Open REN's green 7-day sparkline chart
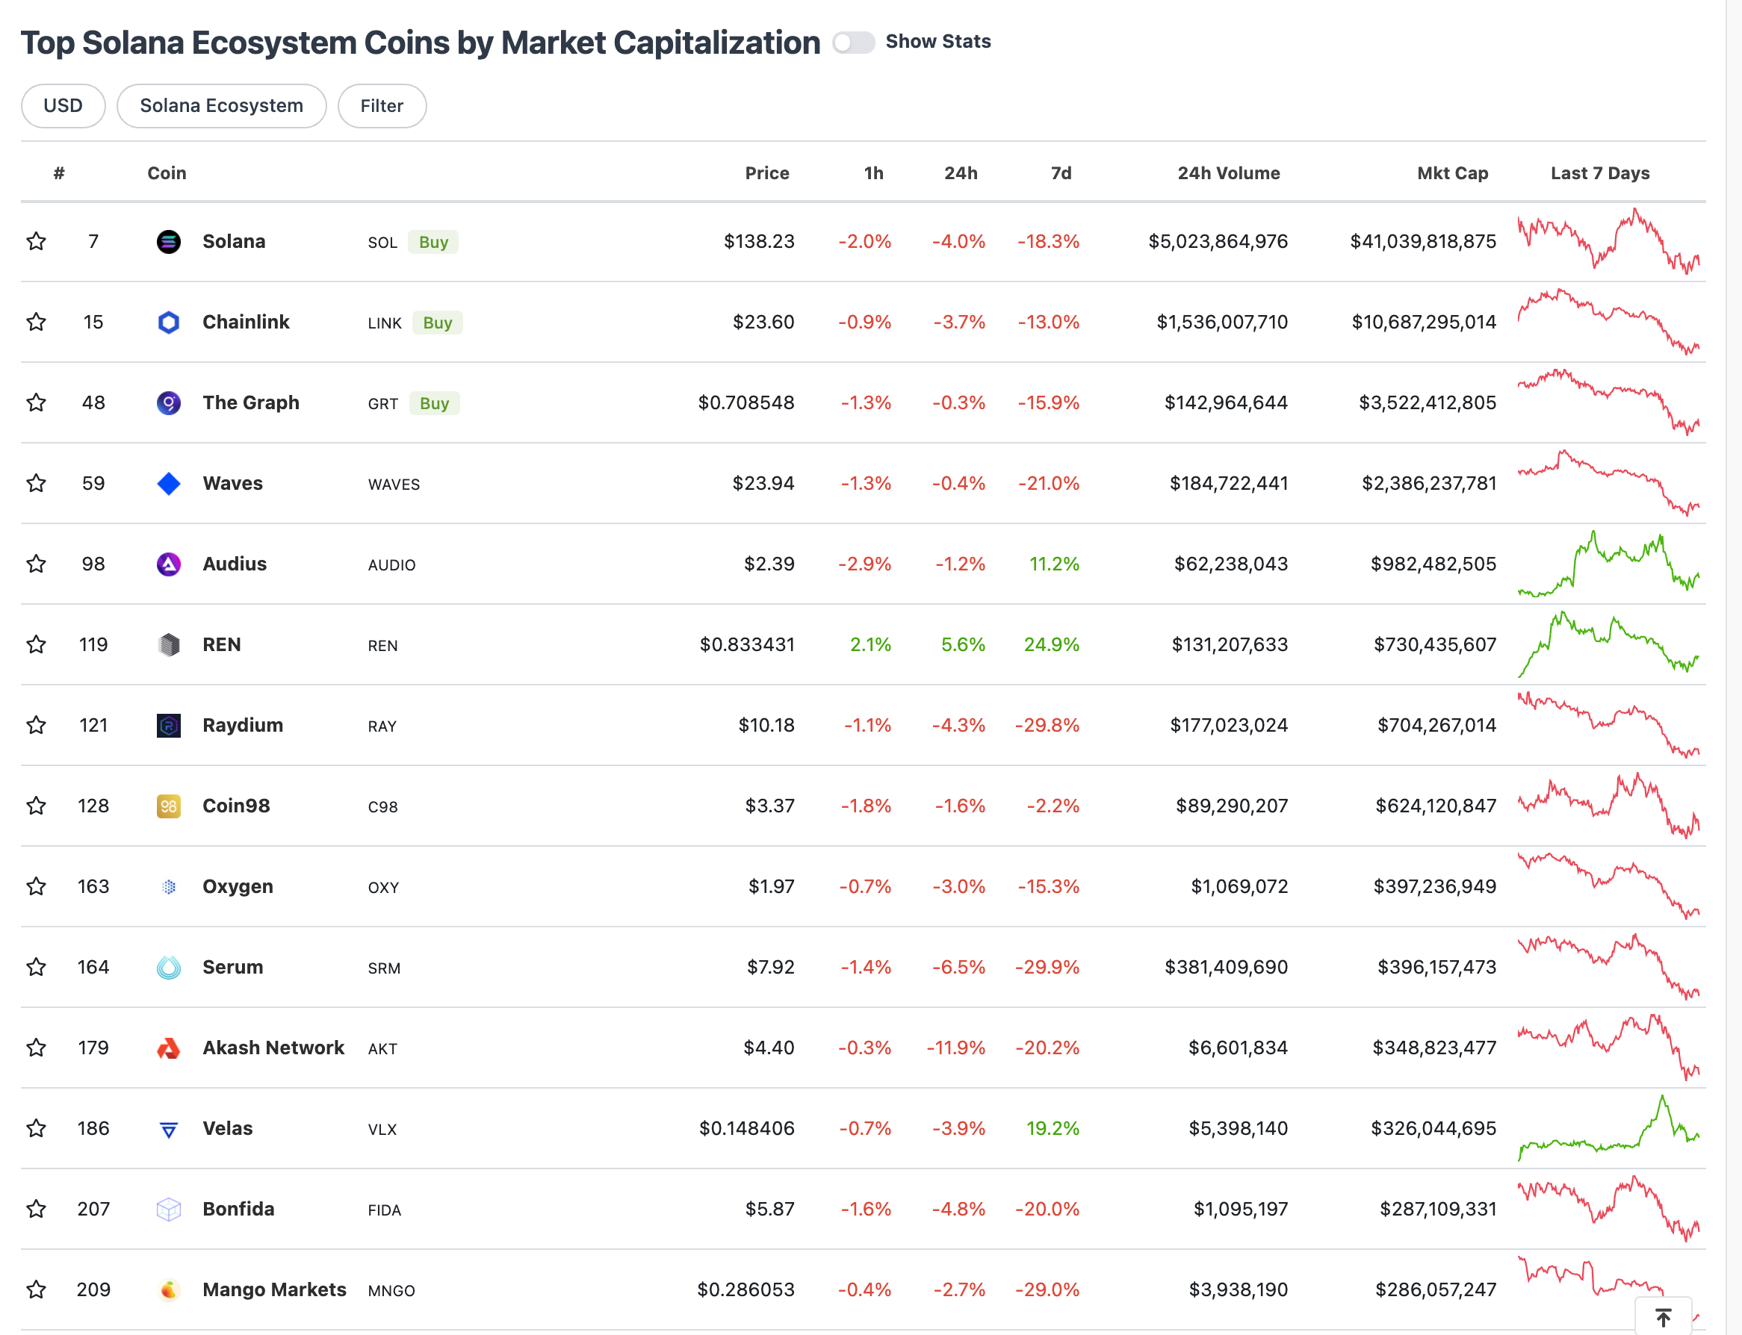1742x1335 pixels. pyautogui.click(x=1608, y=644)
